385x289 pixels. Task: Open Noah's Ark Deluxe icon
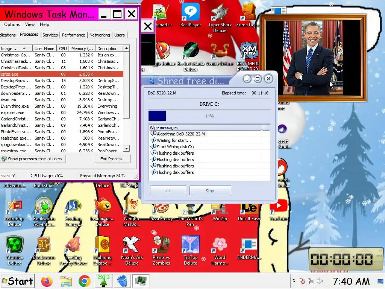click(x=132, y=251)
